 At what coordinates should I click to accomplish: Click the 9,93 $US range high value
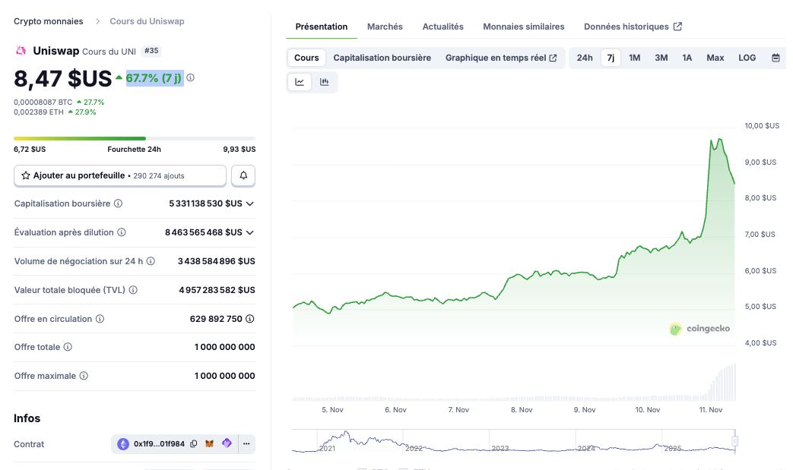pos(239,149)
